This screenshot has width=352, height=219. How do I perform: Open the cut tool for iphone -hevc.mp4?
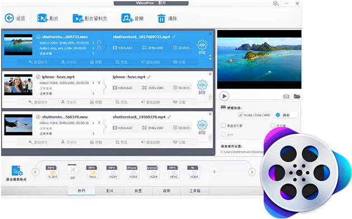(96, 102)
